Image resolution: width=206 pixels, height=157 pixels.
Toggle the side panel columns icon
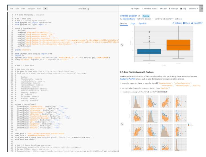click(201, 9)
